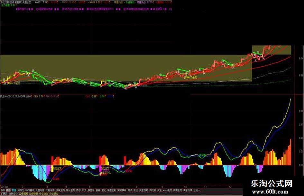Open the 扩展区 panel tab
The image size is (304, 196).
tap(4, 194)
